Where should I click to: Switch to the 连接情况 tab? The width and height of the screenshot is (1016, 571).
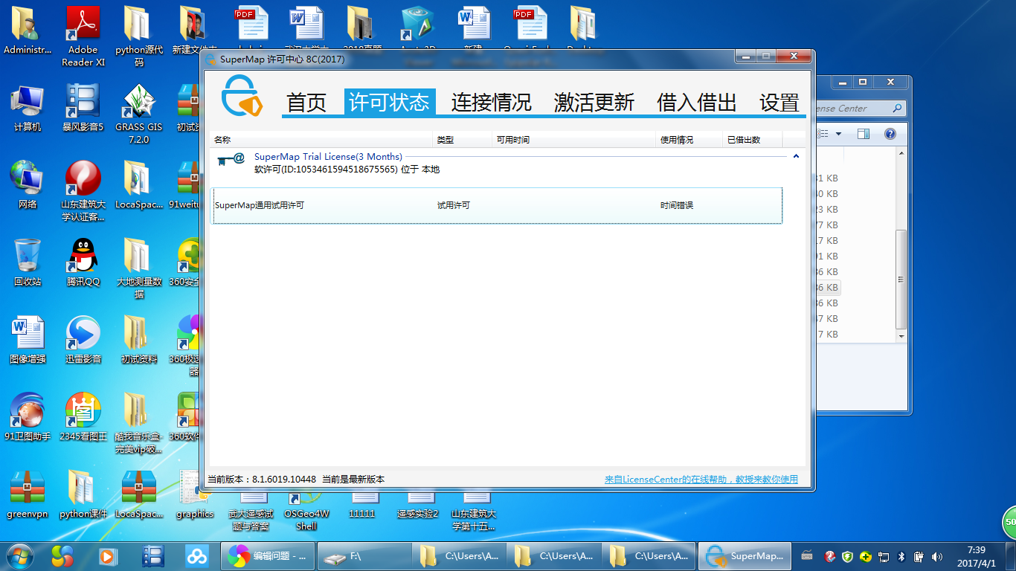pos(491,102)
